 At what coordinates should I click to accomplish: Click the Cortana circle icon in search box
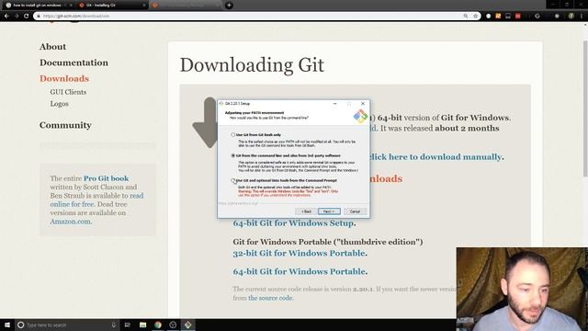tap(21, 325)
